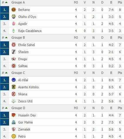Click the Al-Hilal blue crest
This screenshot has height=139, width=124.
click(x=13, y=80)
